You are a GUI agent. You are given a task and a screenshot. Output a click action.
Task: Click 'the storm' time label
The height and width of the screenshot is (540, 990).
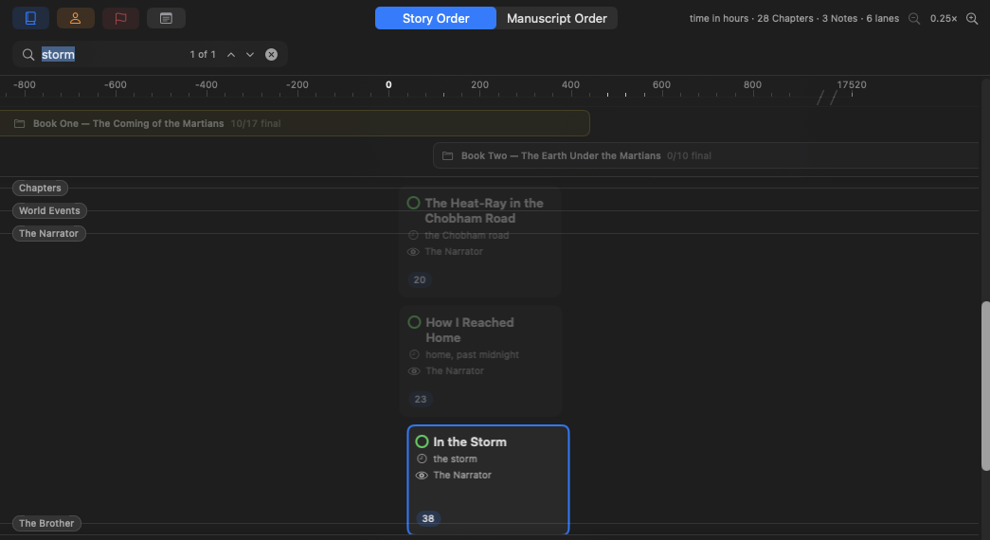(456, 459)
